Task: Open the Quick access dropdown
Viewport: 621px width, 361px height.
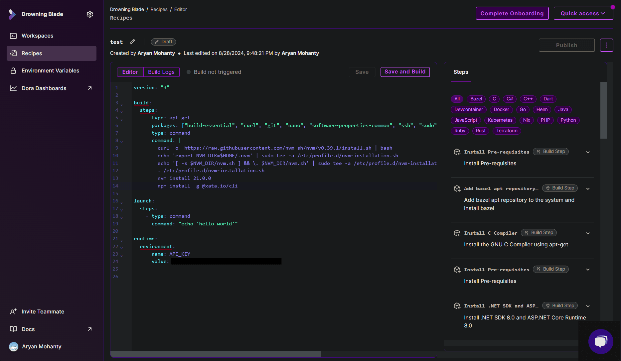Action: point(583,13)
